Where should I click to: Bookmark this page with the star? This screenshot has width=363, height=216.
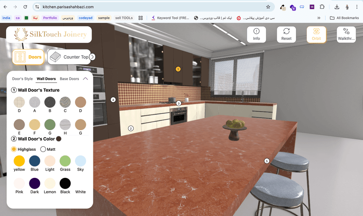tap(268, 7)
